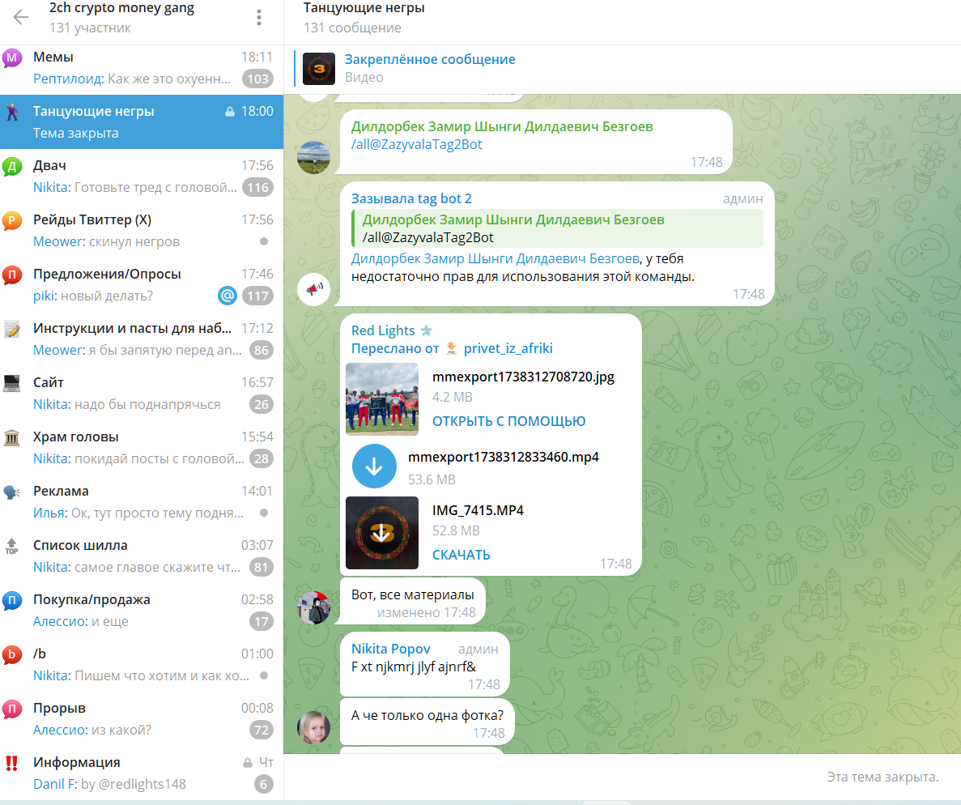Click the lock icon on Танцующие негры row
The height and width of the screenshot is (805, 961).
(229, 112)
